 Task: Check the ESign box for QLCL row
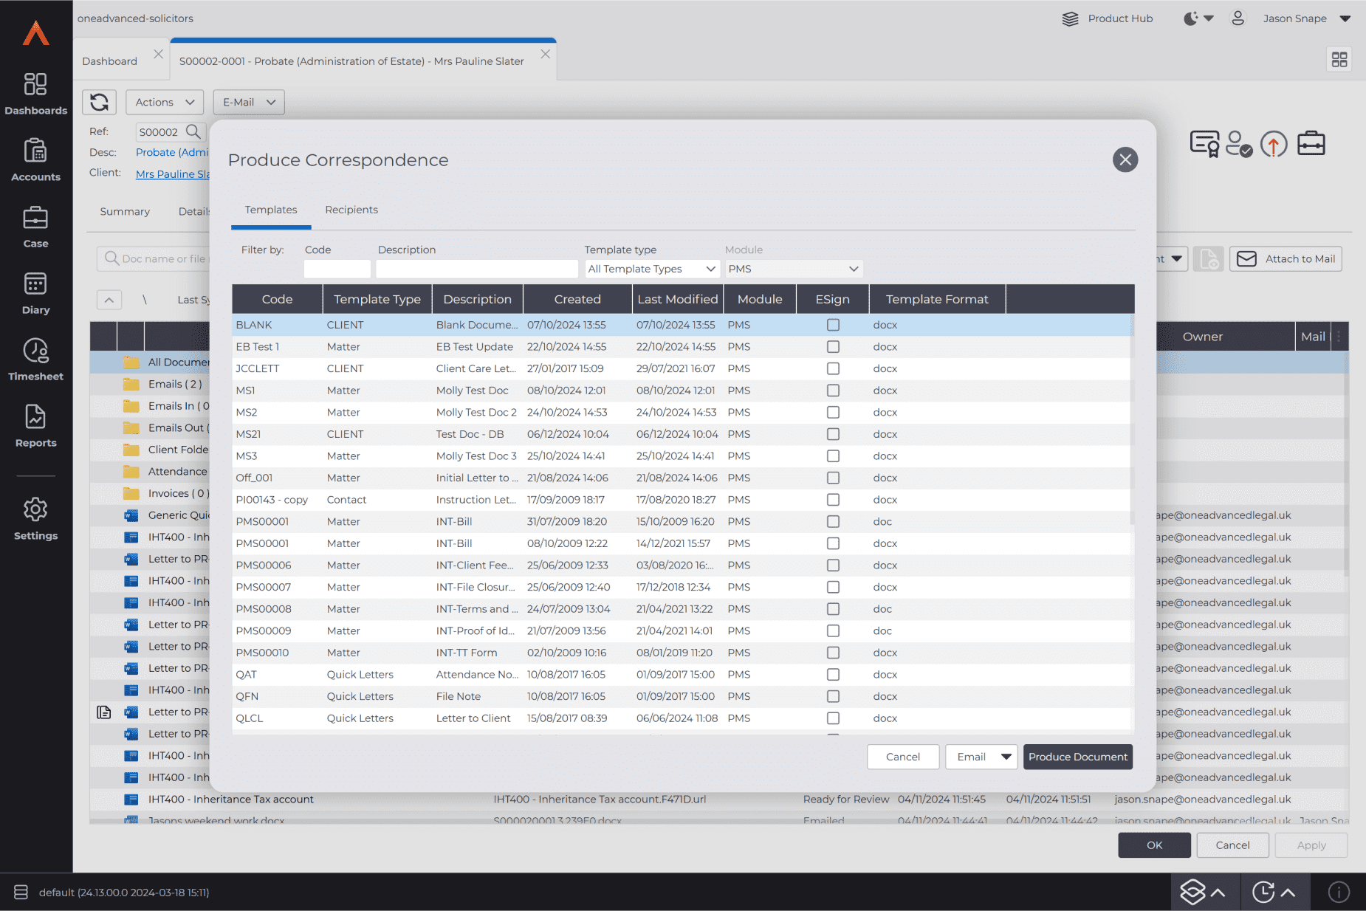pyautogui.click(x=833, y=718)
